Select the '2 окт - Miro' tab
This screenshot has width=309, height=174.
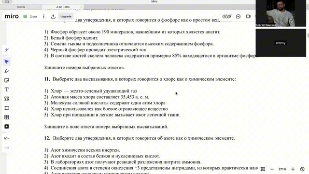[63, 7]
